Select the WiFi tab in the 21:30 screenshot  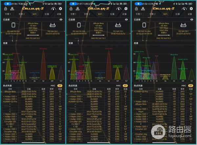[x=34, y=14]
